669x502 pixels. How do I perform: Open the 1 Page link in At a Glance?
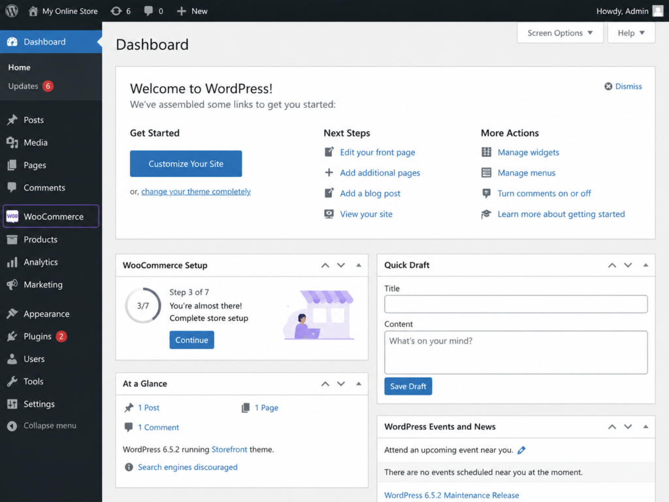coord(267,408)
